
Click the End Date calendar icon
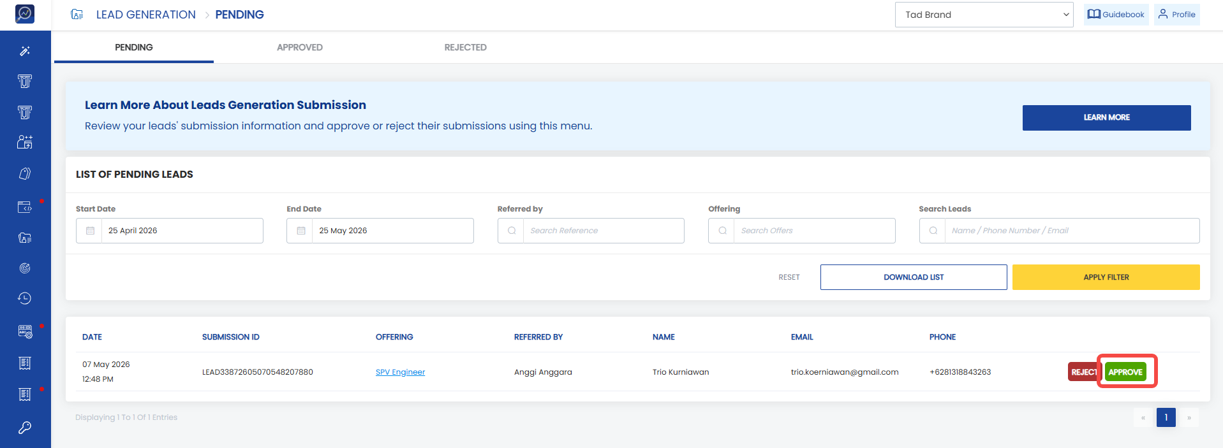(301, 231)
